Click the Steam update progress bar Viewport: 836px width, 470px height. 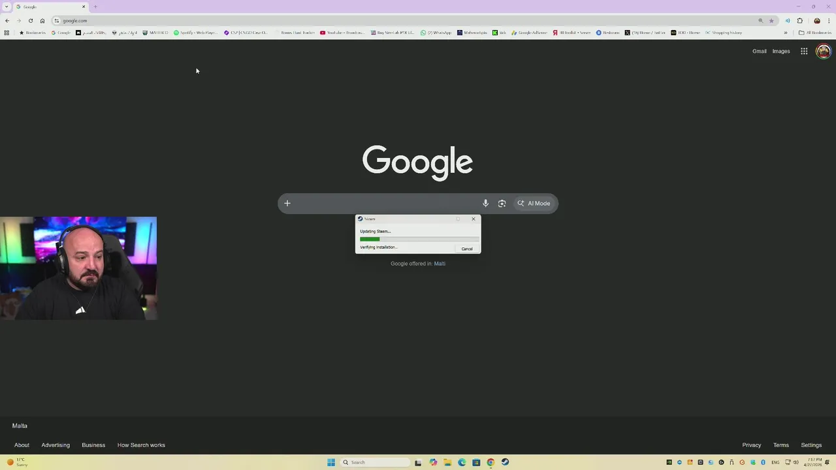[x=419, y=239]
